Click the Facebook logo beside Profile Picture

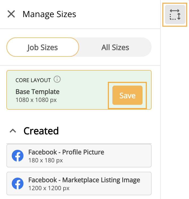(18, 156)
